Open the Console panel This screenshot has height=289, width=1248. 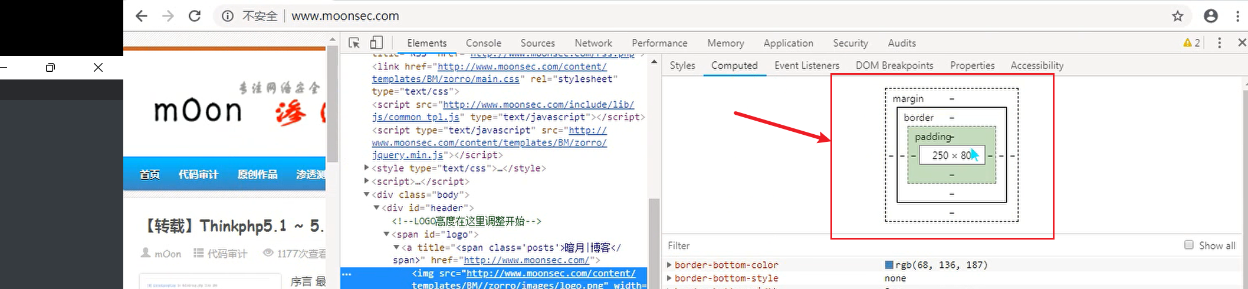pyautogui.click(x=484, y=43)
